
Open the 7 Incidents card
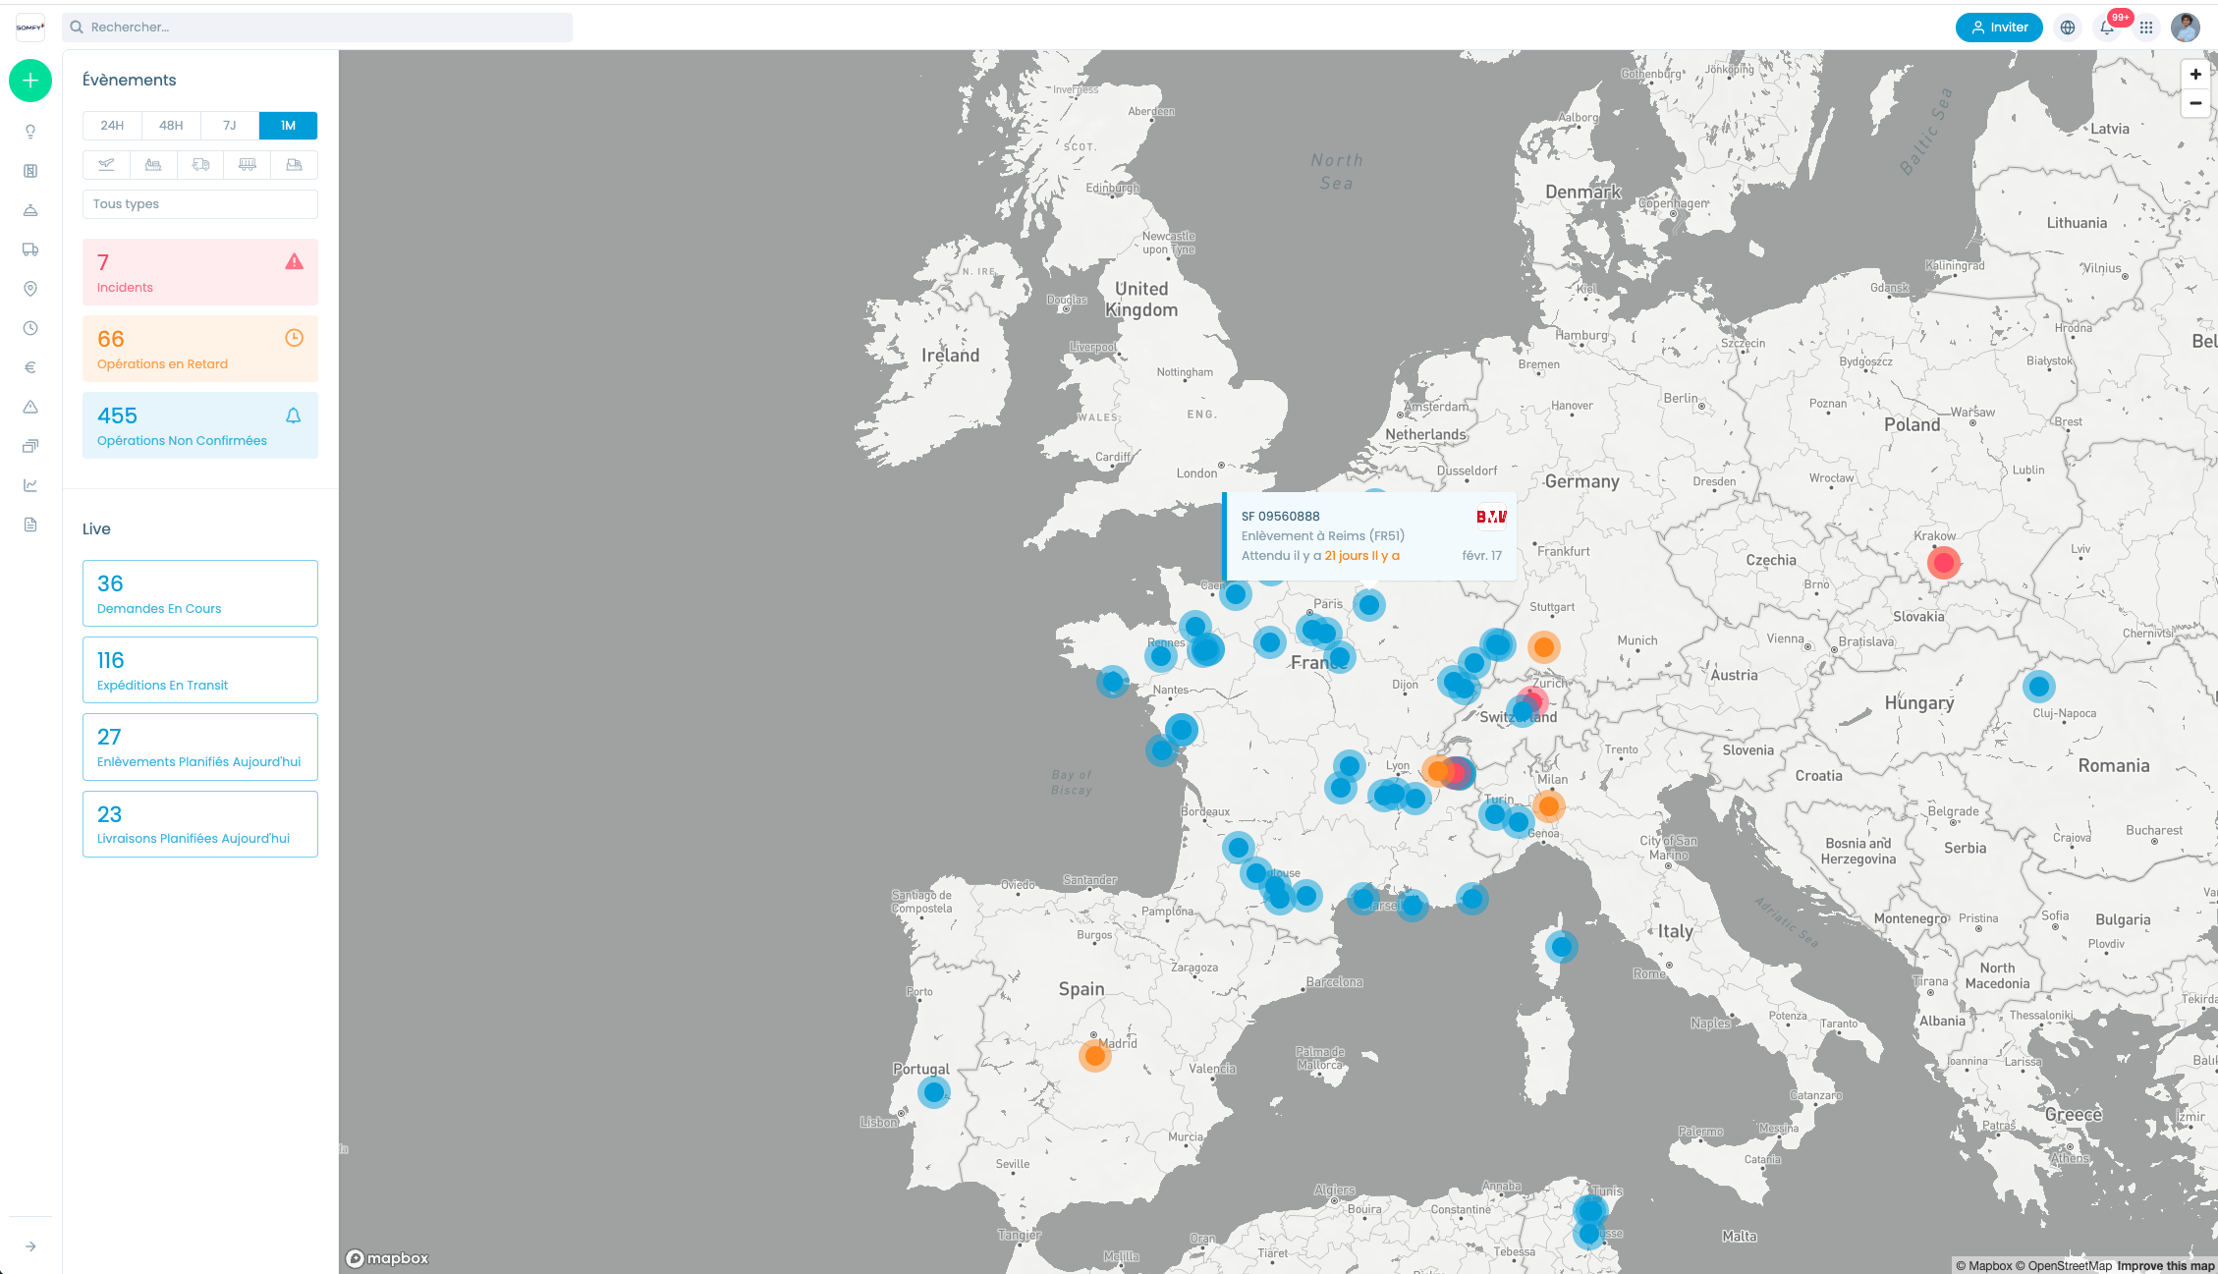[x=200, y=272]
